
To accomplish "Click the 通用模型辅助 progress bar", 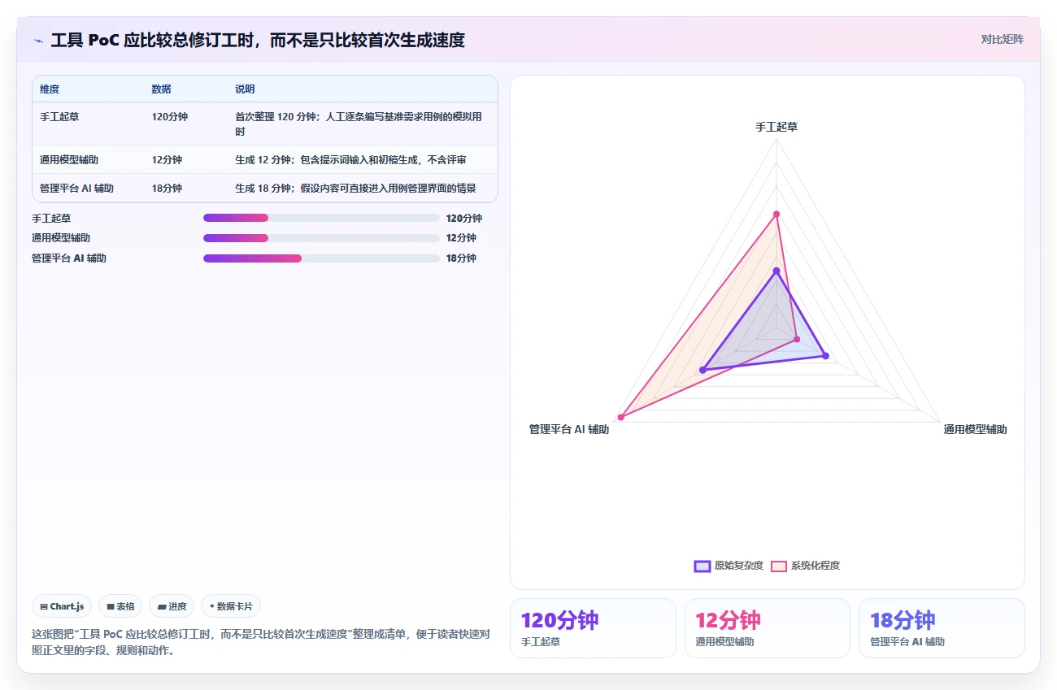I will click(x=321, y=238).
